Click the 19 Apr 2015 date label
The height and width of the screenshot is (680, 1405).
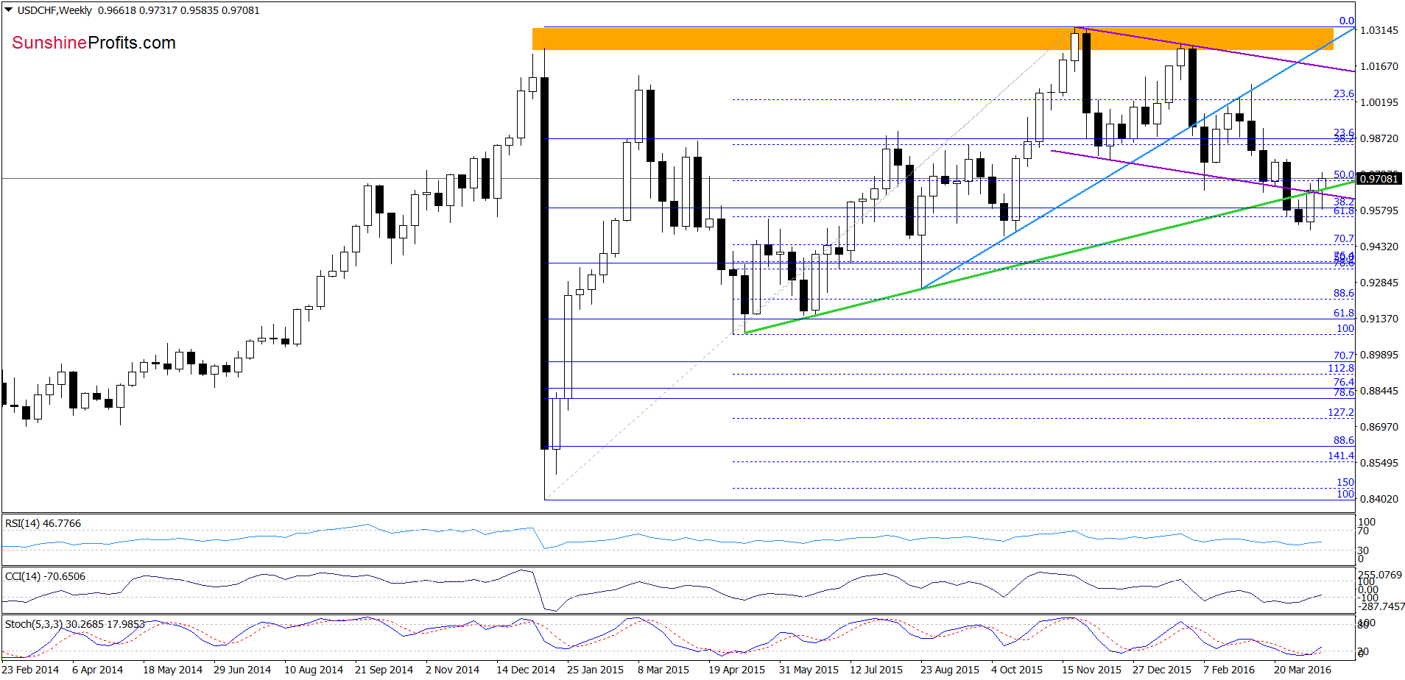736,670
